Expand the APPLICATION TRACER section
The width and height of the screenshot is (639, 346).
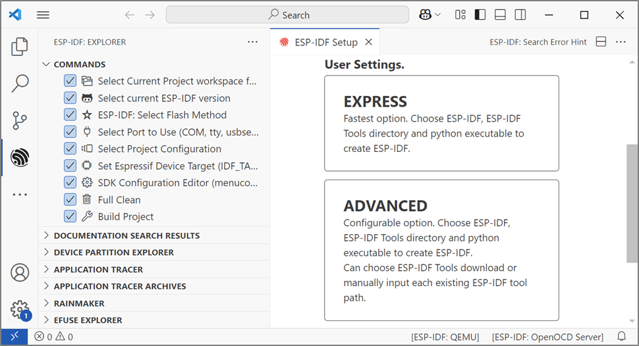(154, 270)
